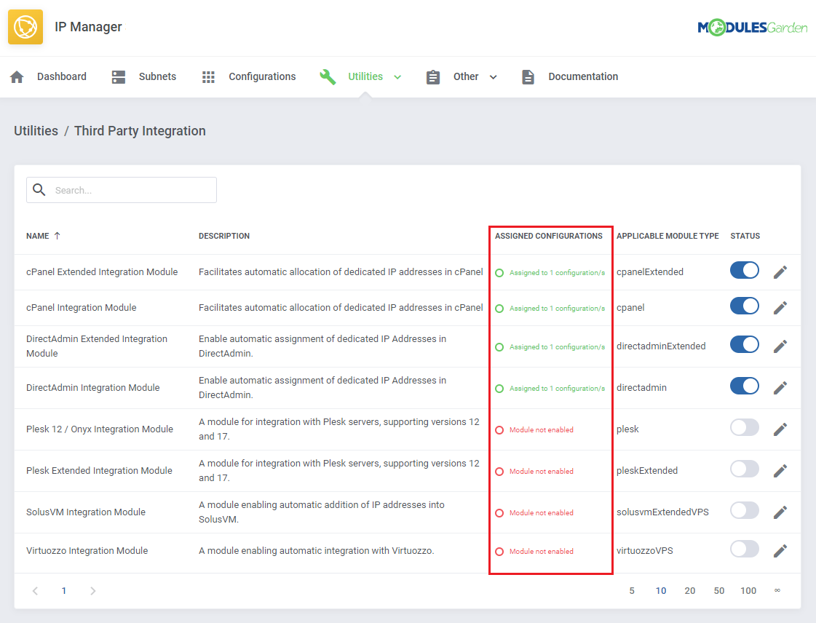Click the Other clipboard icon
Screen dimensions: 816x623
433,77
